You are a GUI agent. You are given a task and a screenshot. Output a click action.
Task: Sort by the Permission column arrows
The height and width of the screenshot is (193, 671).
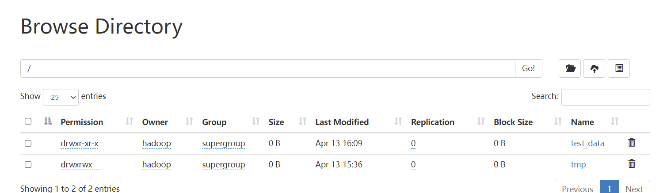coord(130,121)
